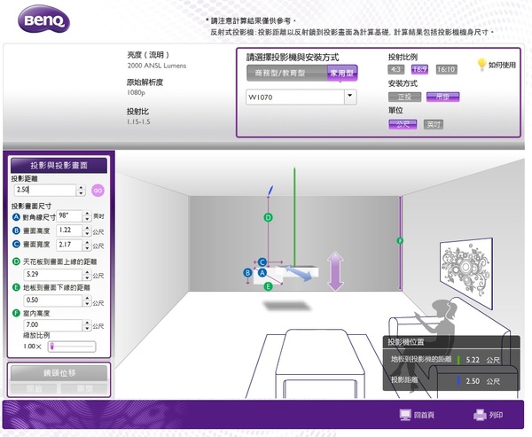Click the printer icon
This screenshot has width=532, height=437.
pos(480,415)
